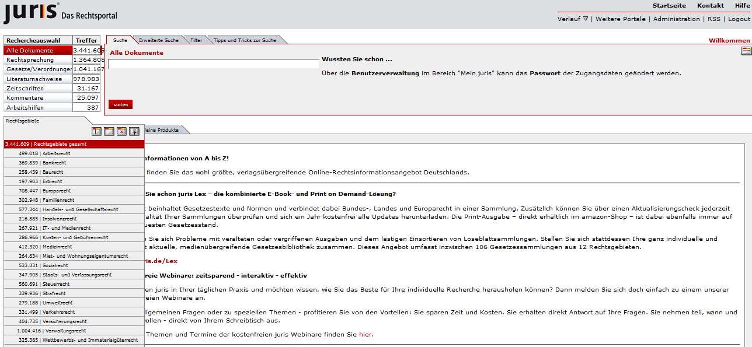Select Miet- und Wohnungseigentumsrecht
Image resolution: width=752 pixels, height=347 pixels.
74,256
